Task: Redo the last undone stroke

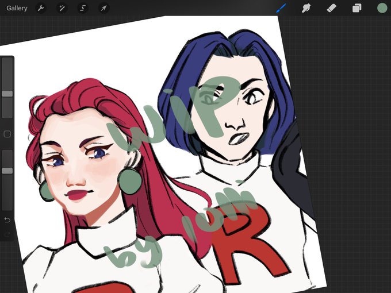Action: (7, 234)
